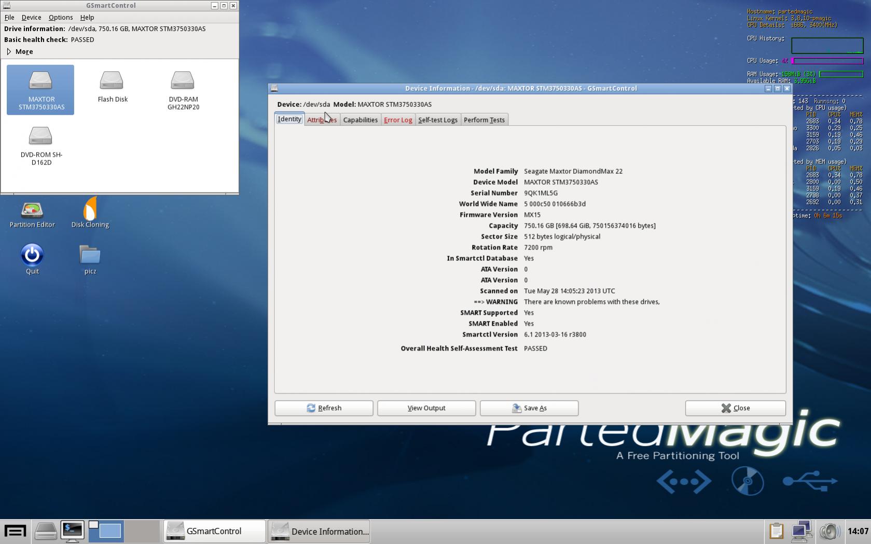
Task: Switch to the Attributes tab
Action: tap(322, 120)
